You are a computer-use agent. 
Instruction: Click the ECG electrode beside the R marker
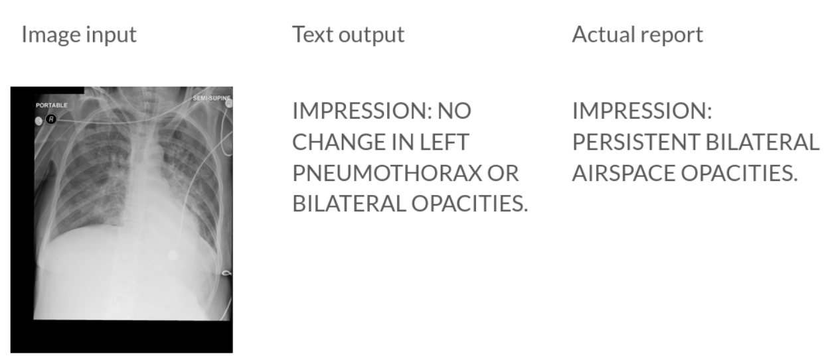click(x=39, y=121)
